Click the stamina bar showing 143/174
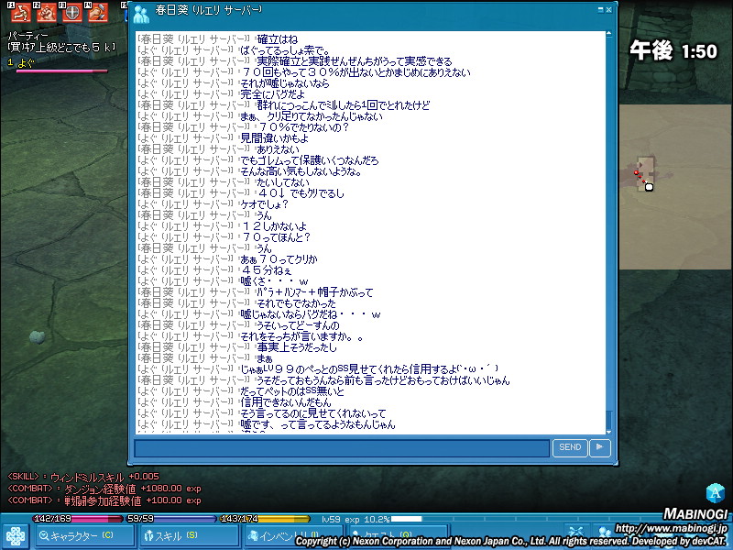This screenshot has height=550, width=733. coord(265,519)
